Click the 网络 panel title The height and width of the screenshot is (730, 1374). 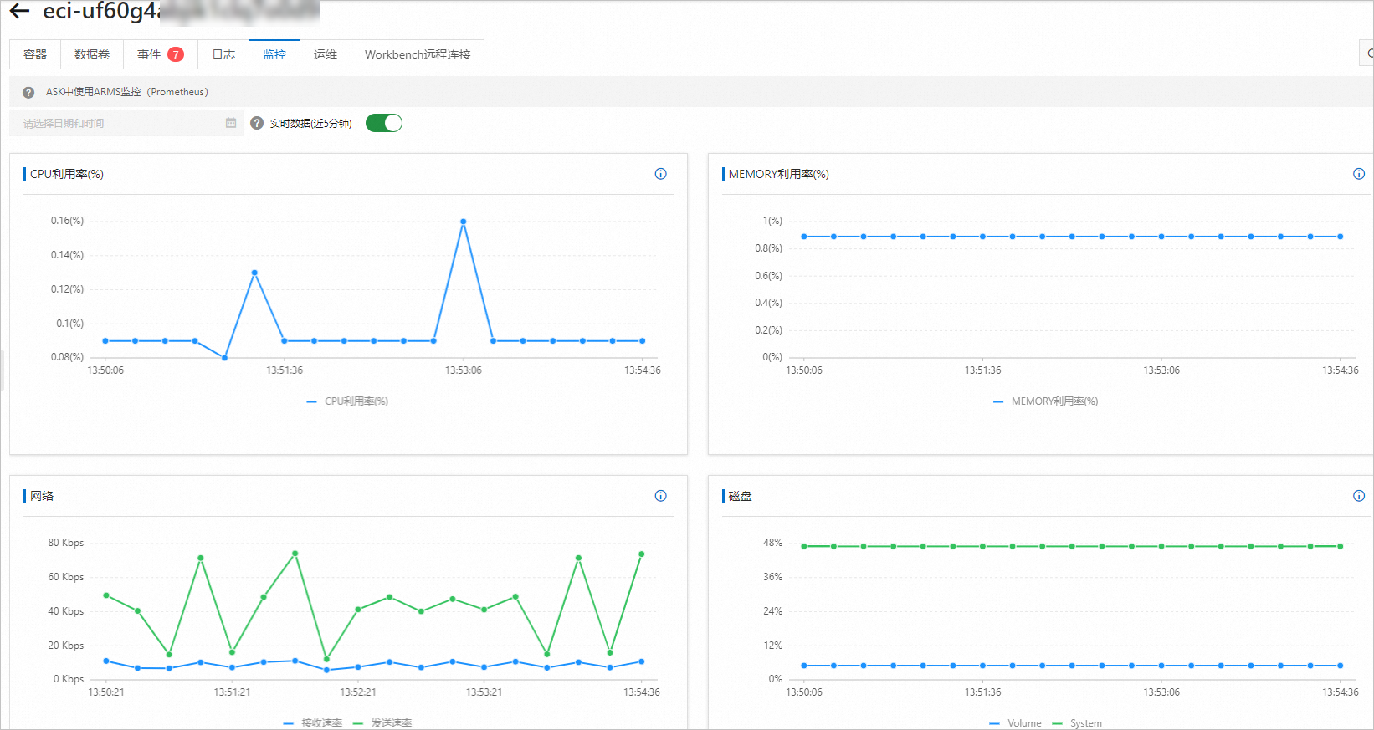(42, 496)
